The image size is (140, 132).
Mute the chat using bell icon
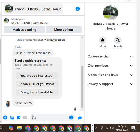tap(102, 40)
